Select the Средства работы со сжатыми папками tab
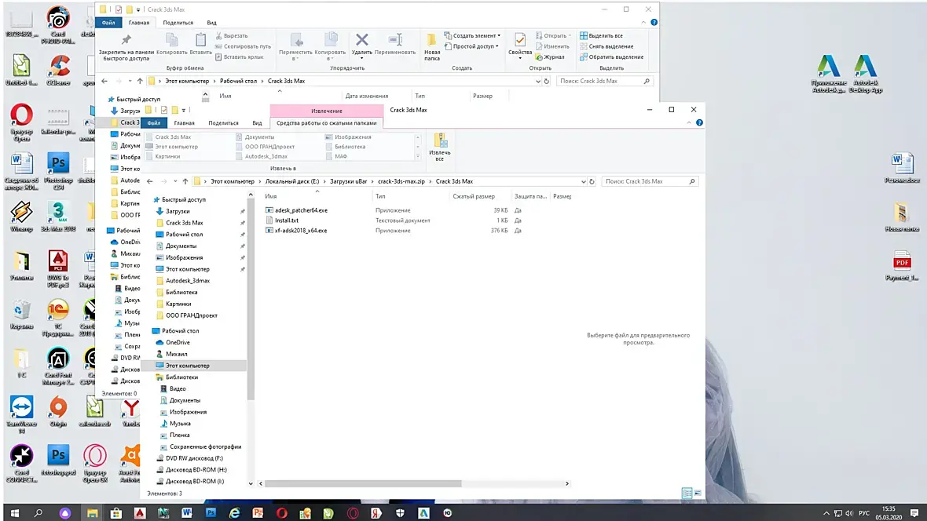The width and height of the screenshot is (927, 521). tap(326, 123)
